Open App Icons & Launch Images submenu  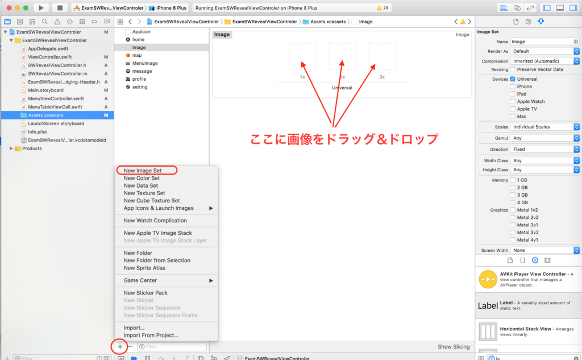166,208
